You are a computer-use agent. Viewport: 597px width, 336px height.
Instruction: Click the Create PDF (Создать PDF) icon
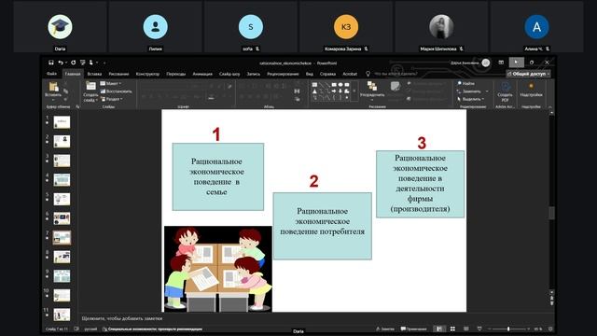coord(505,87)
